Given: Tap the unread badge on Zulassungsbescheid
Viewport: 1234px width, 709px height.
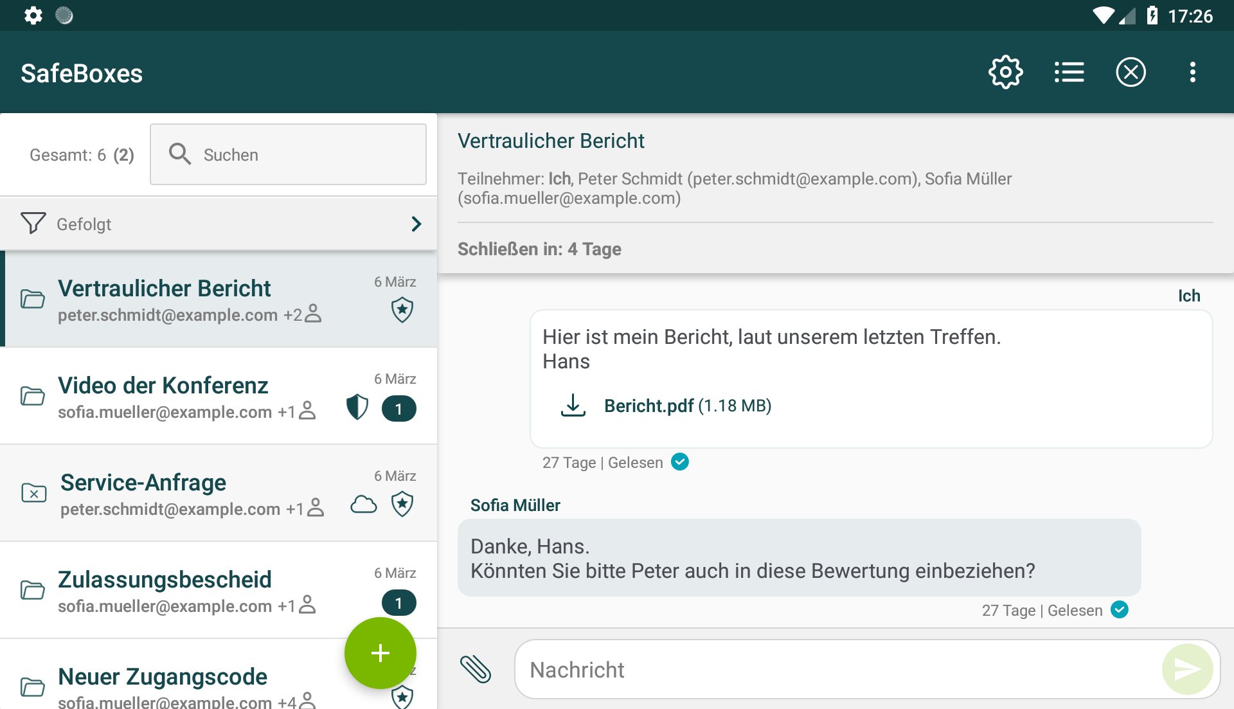Looking at the screenshot, I should click(398, 603).
